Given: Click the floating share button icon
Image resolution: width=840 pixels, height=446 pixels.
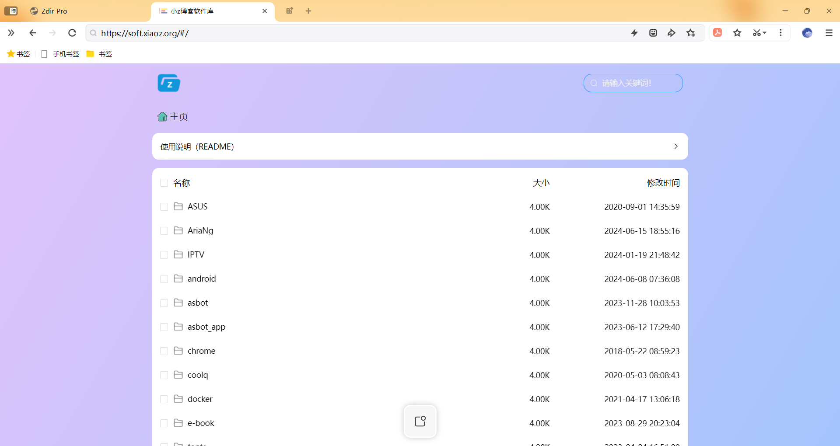Looking at the screenshot, I should tap(420, 421).
